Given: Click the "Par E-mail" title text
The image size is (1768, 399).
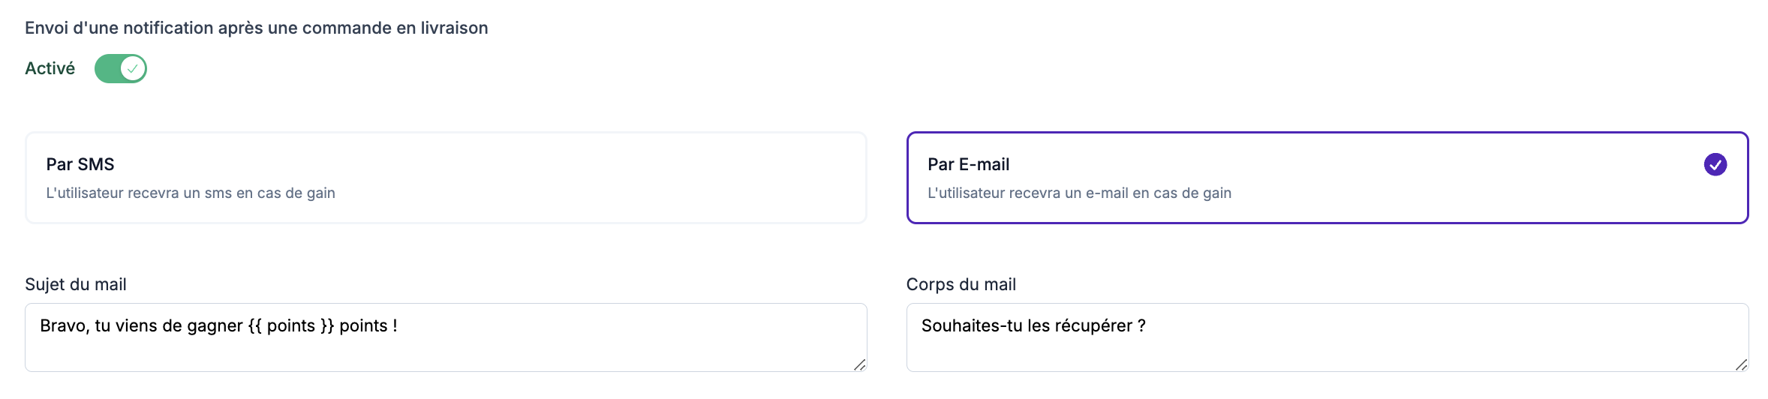Looking at the screenshot, I should [x=968, y=164].
